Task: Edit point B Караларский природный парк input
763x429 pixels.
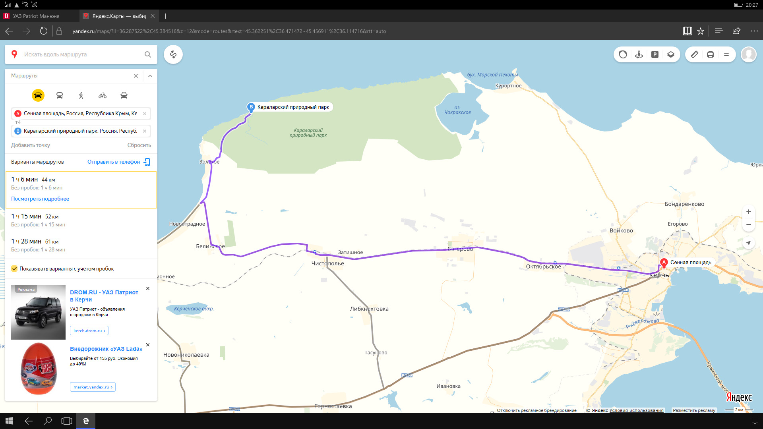Action: coord(80,131)
